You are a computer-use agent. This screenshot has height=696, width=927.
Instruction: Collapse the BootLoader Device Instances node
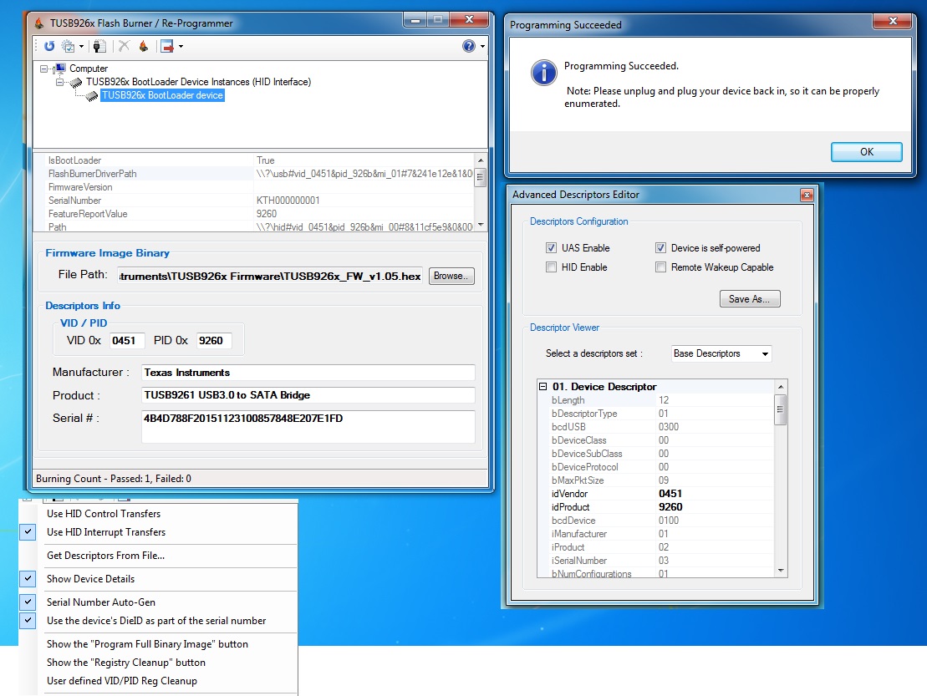tap(59, 82)
